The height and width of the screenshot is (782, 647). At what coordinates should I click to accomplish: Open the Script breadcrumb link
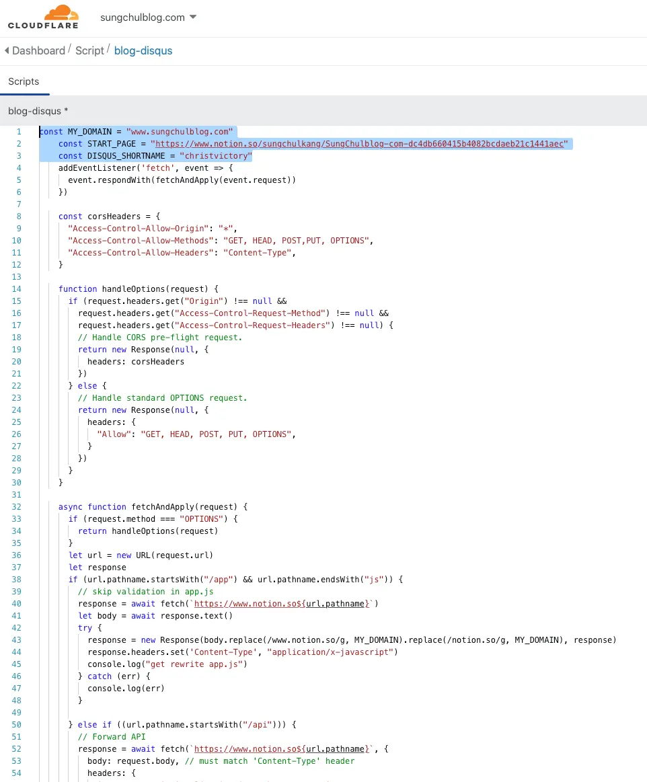click(x=89, y=51)
